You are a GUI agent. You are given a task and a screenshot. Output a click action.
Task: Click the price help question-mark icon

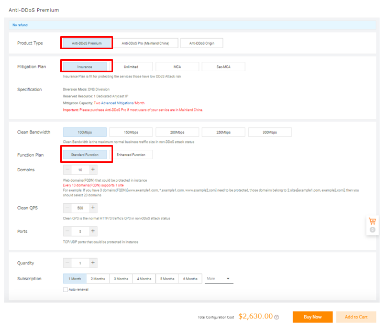coord(276,317)
